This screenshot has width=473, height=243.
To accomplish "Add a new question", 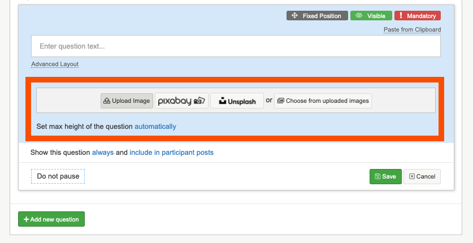I will point(51,219).
